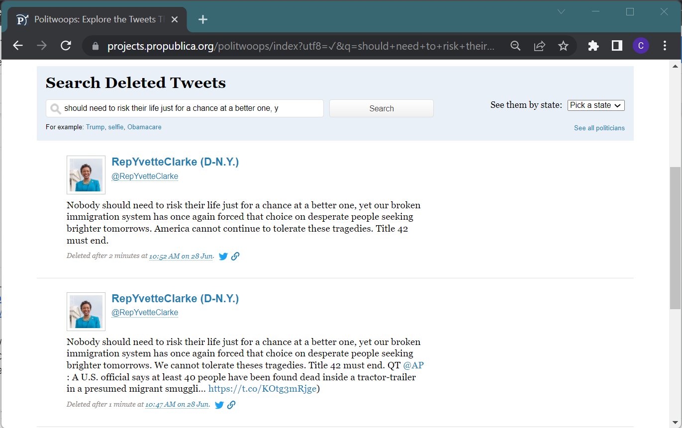Open the Extensions puzzle icon
The height and width of the screenshot is (428, 682).
click(x=593, y=46)
